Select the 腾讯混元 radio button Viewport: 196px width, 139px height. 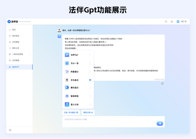pyautogui.click(x=90, y=87)
